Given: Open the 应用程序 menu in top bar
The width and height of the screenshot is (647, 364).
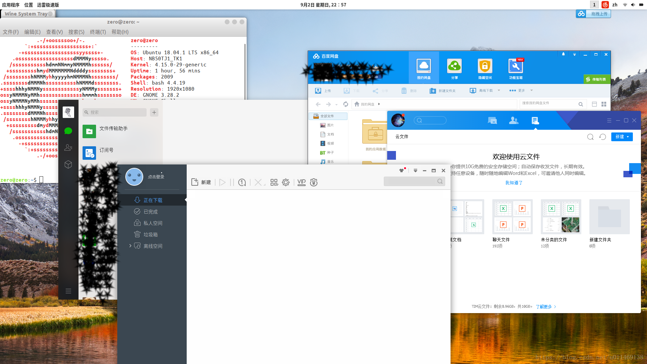Looking at the screenshot, I should 10,5.
